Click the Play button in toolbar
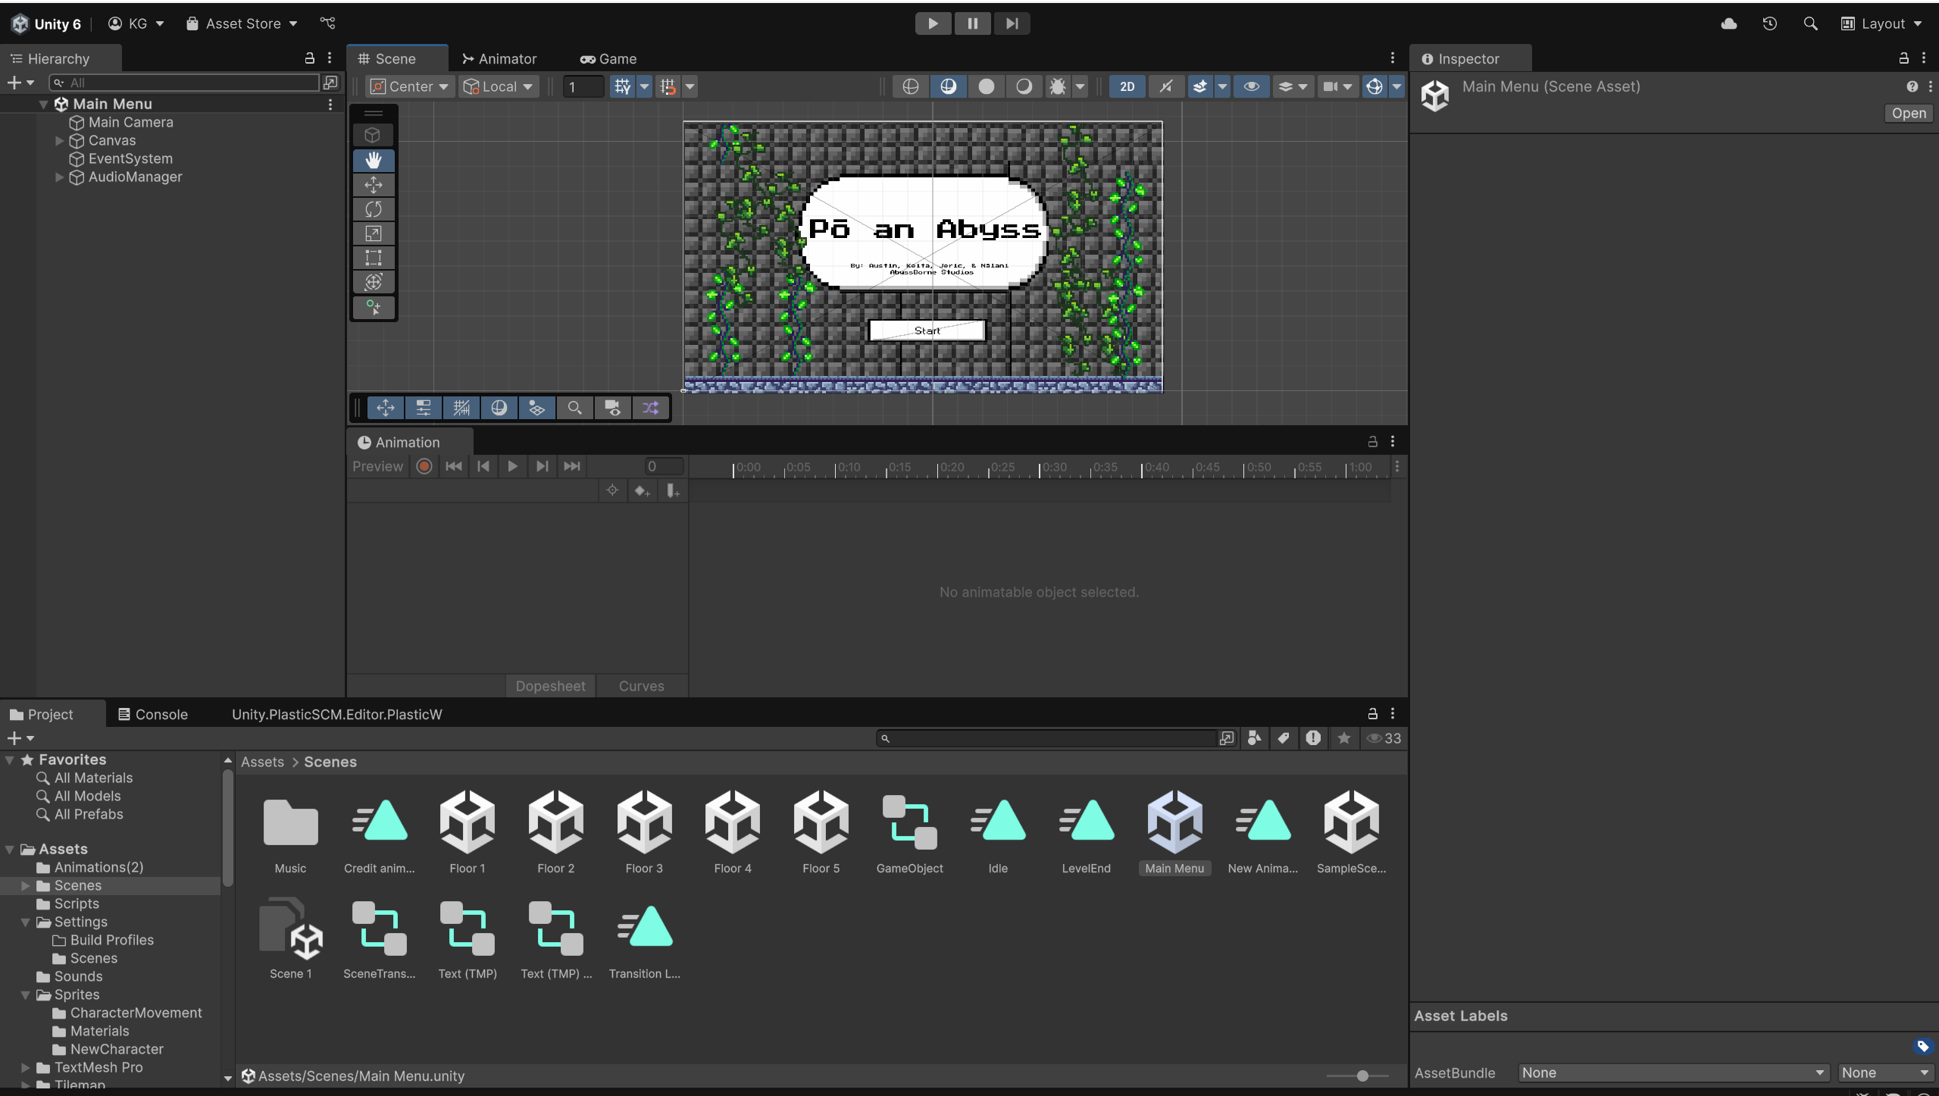The image size is (1939, 1096). (933, 23)
